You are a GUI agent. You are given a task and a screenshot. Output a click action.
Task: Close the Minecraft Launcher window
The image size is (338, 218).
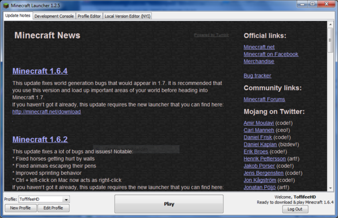(327, 4)
